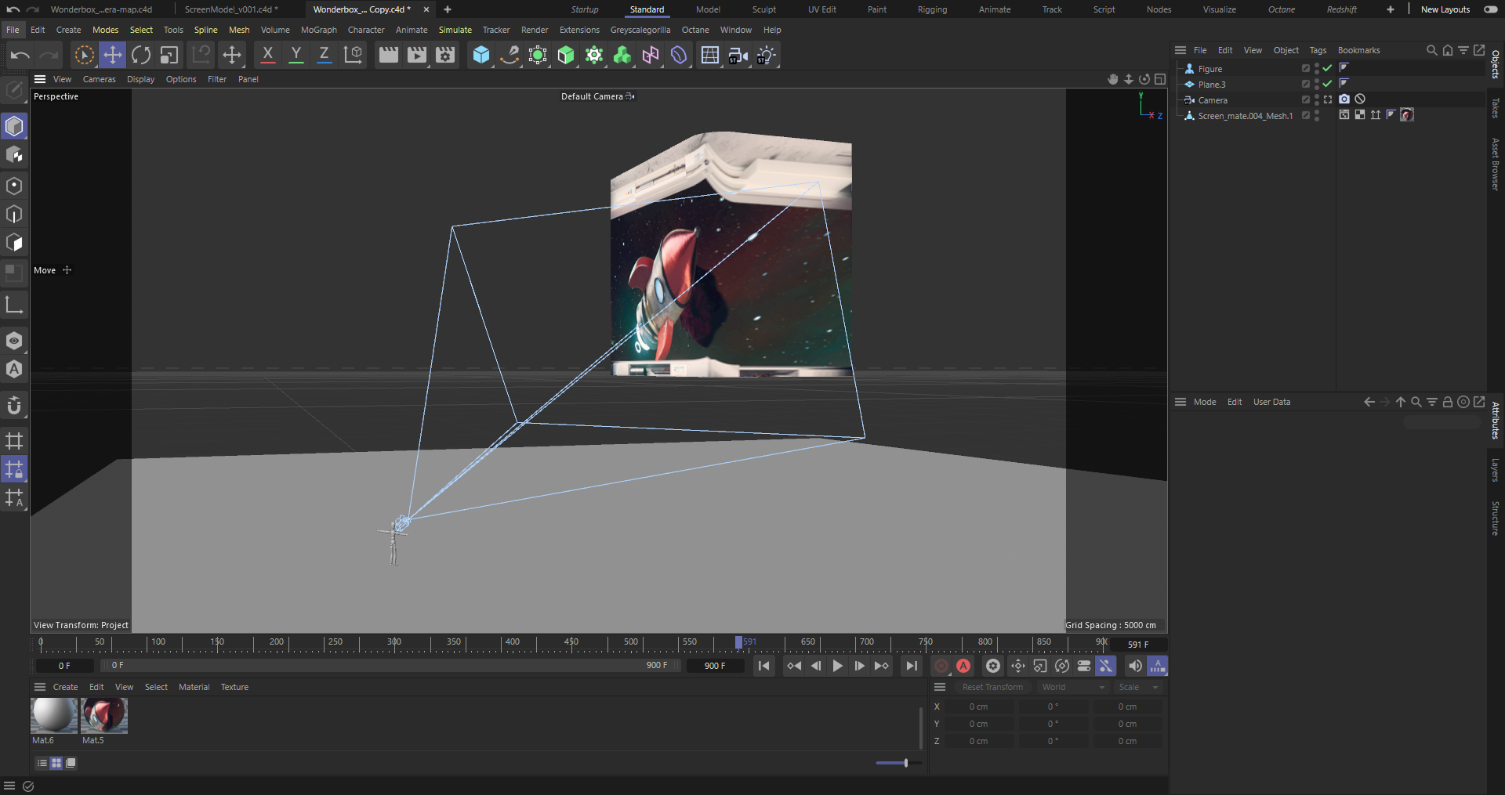Image resolution: width=1505 pixels, height=795 pixels.
Task: Select the Live Selection tool
Action: point(84,55)
